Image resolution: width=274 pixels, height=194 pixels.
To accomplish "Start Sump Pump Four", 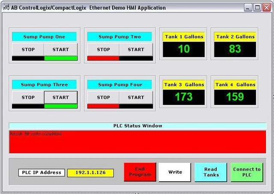I will (136, 97).
